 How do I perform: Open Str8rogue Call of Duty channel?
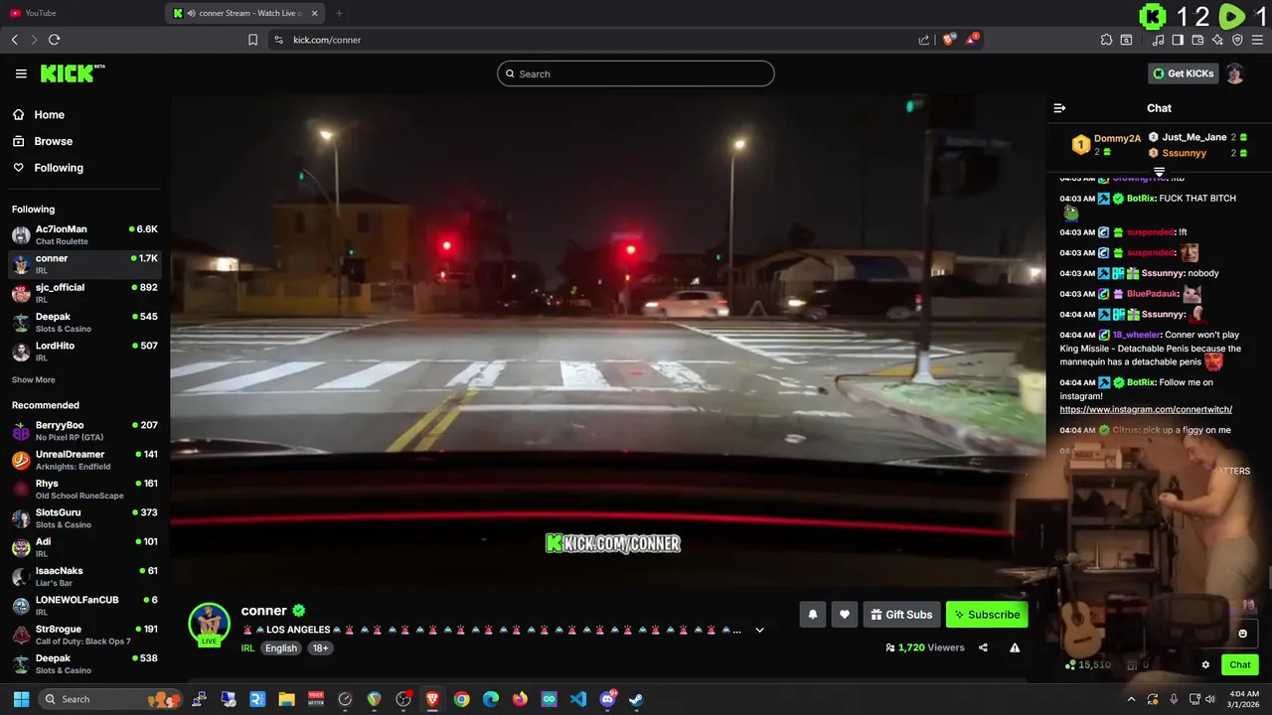pyautogui.click(x=84, y=635)
